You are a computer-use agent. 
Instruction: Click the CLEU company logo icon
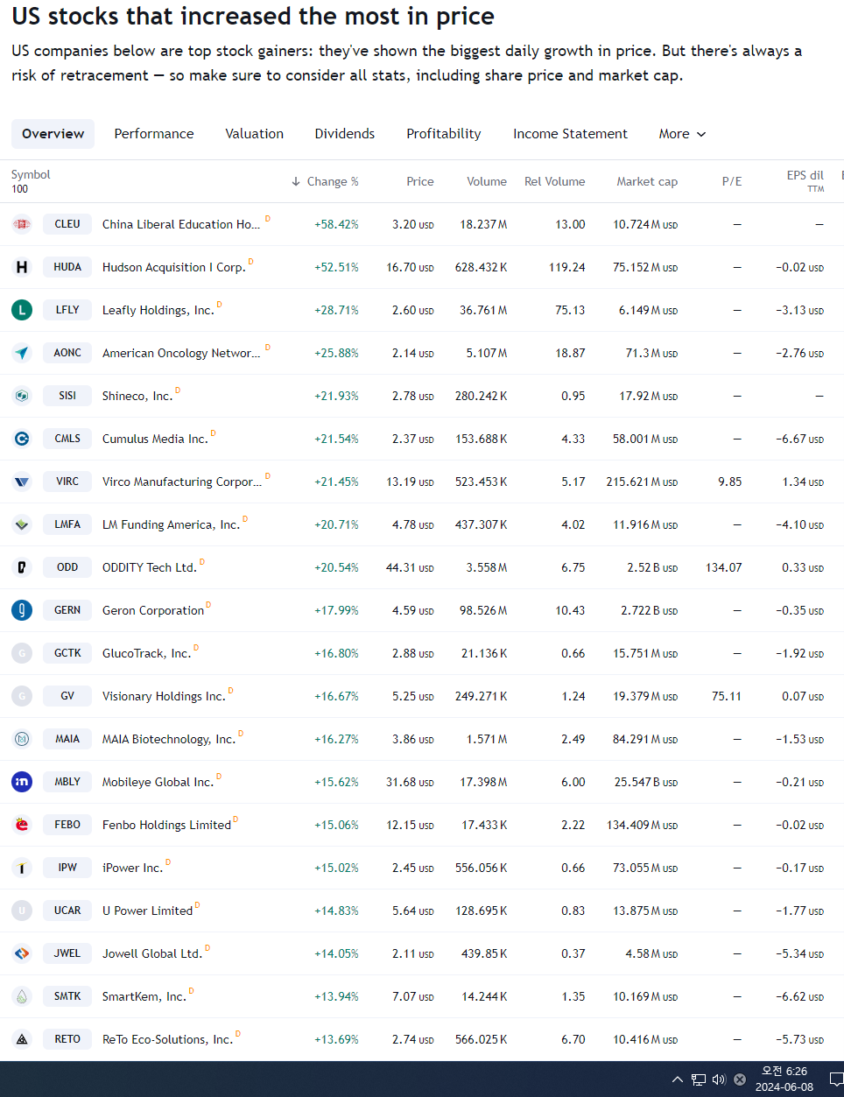tap(22, 224)
